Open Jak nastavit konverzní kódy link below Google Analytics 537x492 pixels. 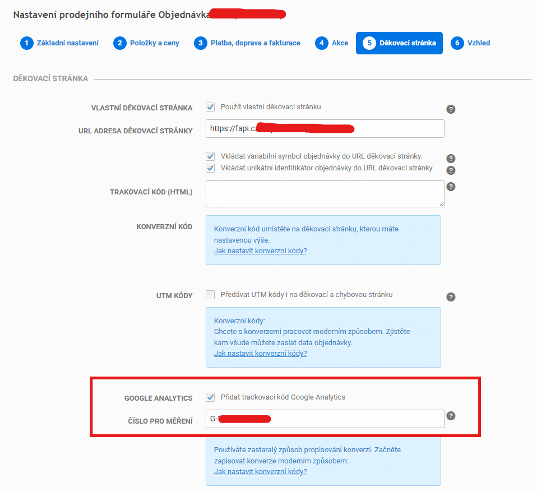[260, 472]
